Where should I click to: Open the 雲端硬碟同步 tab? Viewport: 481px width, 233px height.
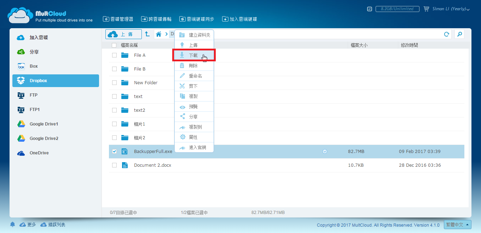[197, 19]
